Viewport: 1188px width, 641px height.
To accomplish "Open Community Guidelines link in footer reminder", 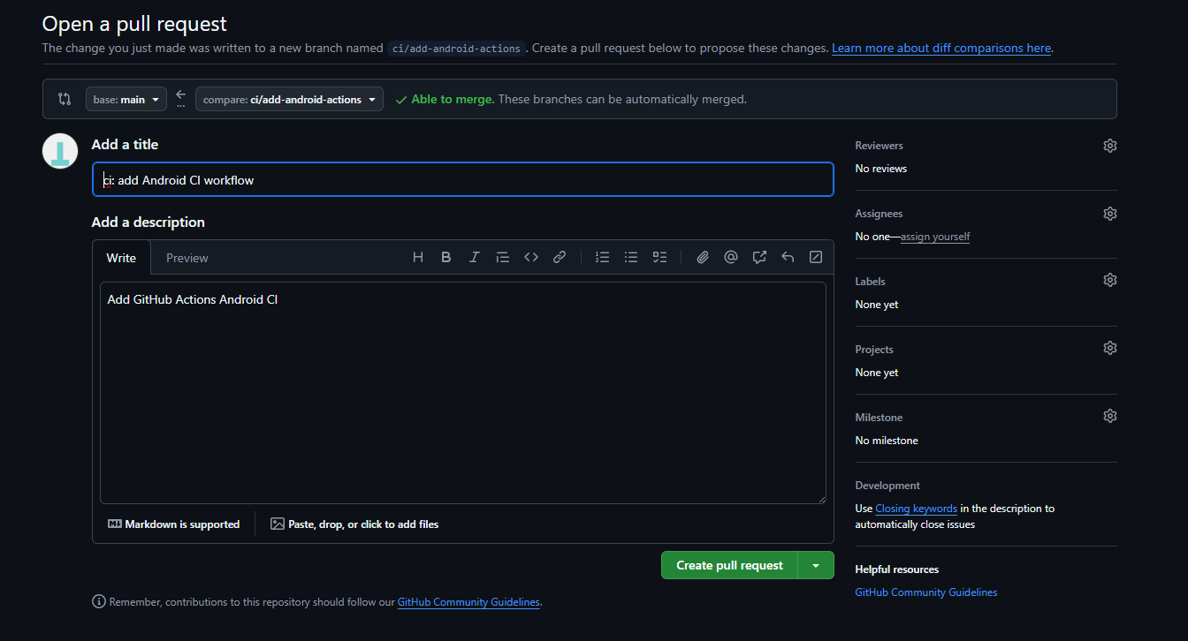I will pyautogui.click(x=468, y=602).
